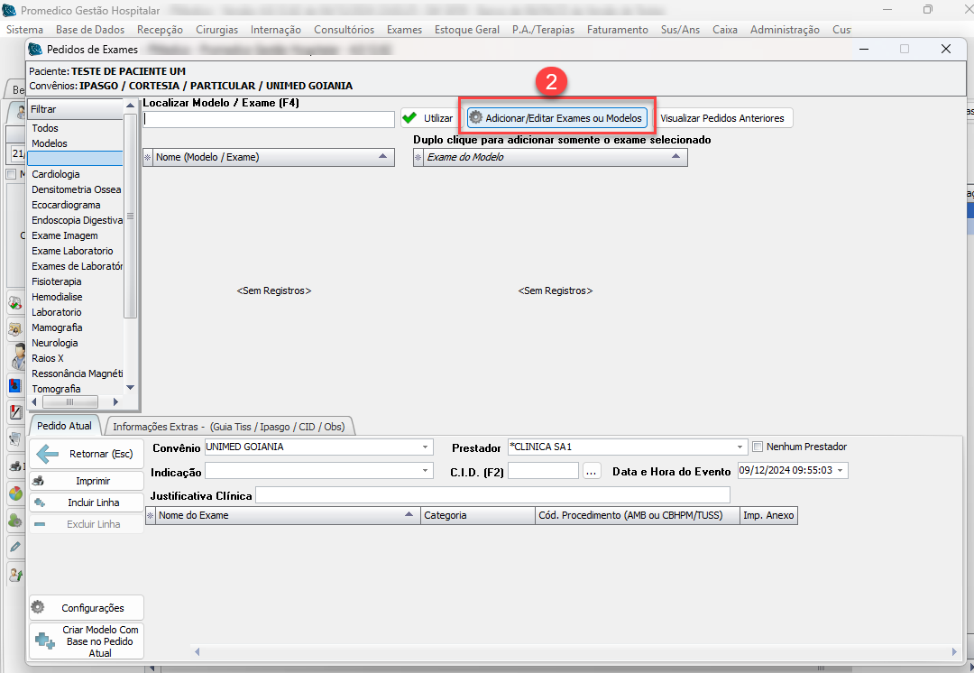The image size is (974, 673).
Task: Expand the Convênio dropdown
Action: point(426,447)
